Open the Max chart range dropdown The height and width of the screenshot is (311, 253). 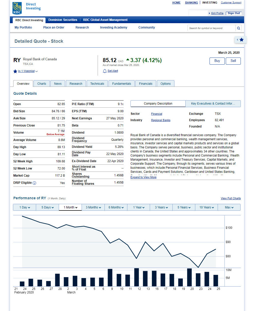click(229, 207)
